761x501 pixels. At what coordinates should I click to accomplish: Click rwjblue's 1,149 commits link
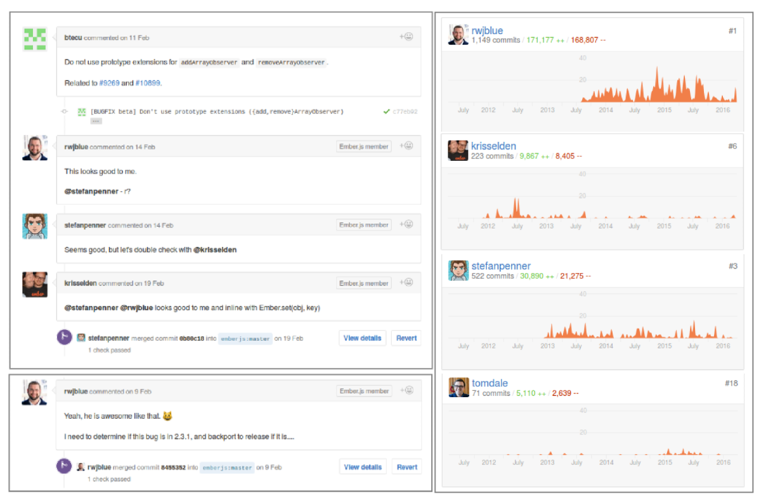(x=495, y=40)
